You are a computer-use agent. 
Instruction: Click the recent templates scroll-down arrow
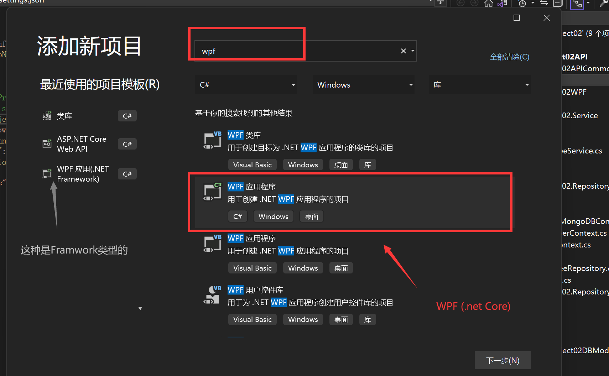pos(140,308)
